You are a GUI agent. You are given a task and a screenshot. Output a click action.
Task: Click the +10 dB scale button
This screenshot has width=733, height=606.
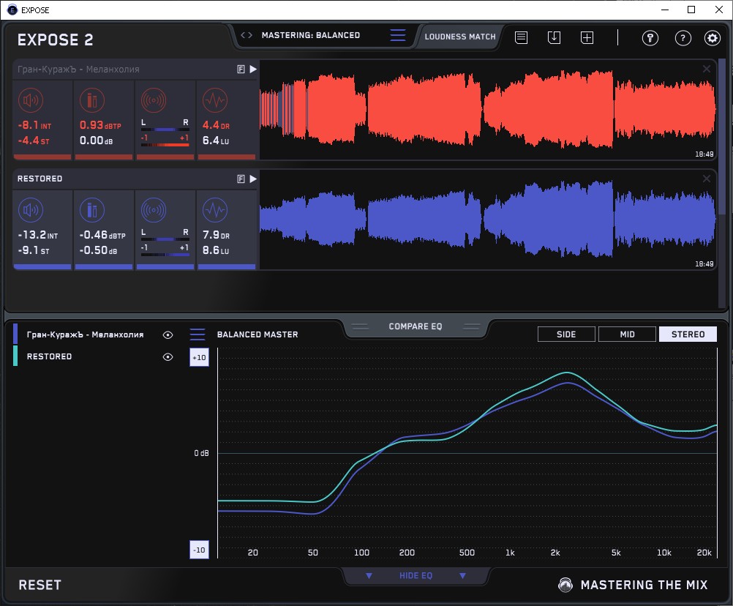[x=199, y=357]
